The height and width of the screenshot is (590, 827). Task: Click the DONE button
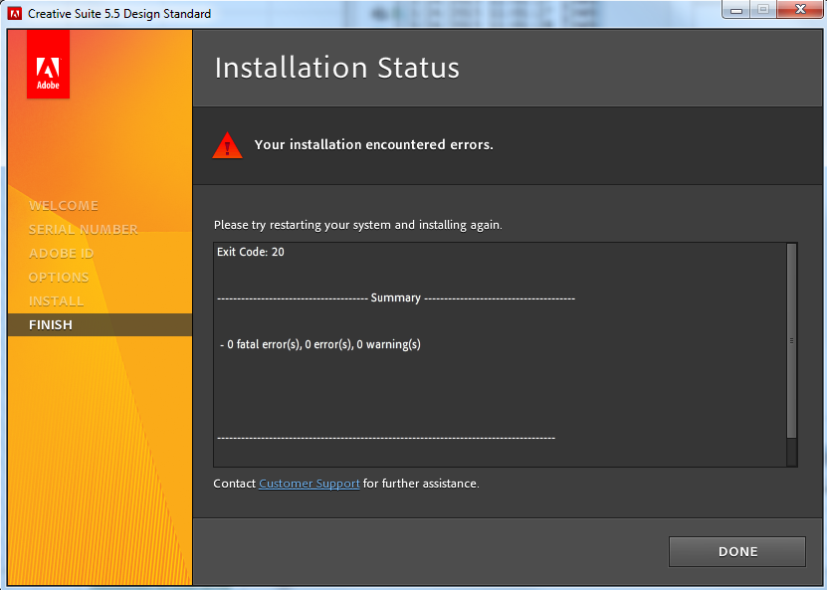point(736,551)
